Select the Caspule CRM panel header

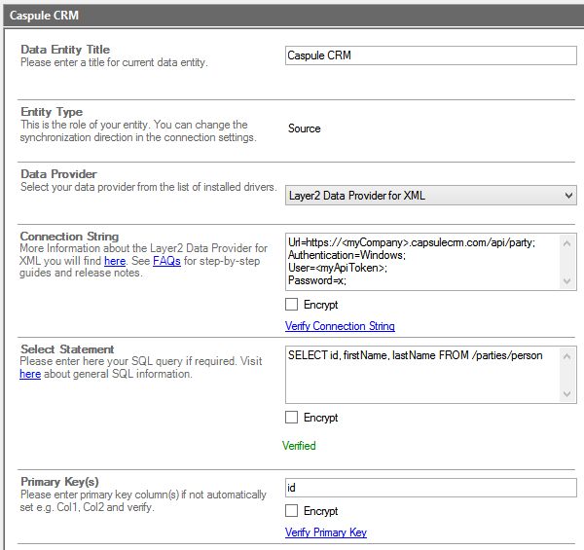(x=45, y=17)
